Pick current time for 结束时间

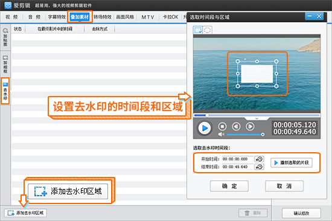tap(259, 167)
